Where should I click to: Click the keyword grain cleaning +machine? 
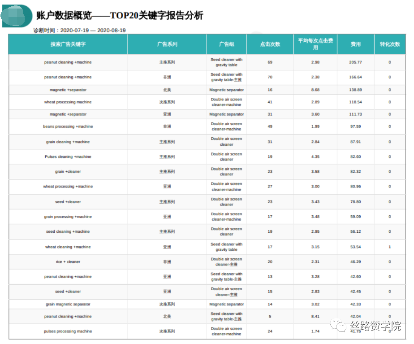pos(68,142)
